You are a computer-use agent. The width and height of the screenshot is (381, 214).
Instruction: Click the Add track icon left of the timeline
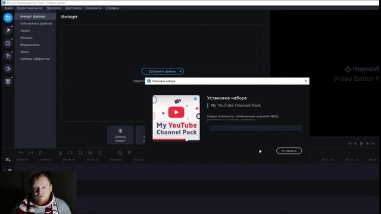pos(8,160)
